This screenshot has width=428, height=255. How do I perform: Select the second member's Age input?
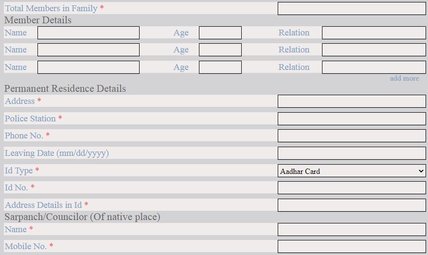[x=220, y=50]
